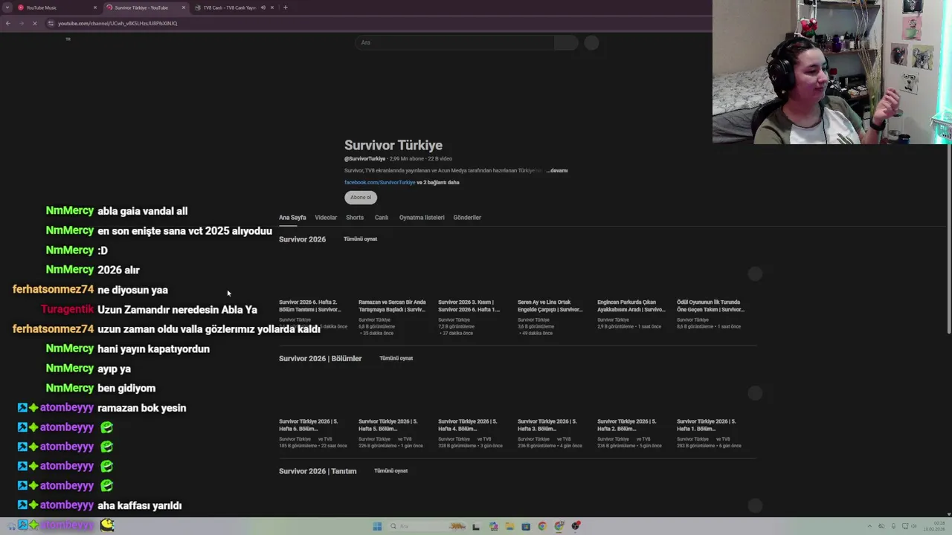The width and height of the screenshot is (952, 535).
Task: Open the tab search dropdown in Chrome
Action: coord(8,7)
